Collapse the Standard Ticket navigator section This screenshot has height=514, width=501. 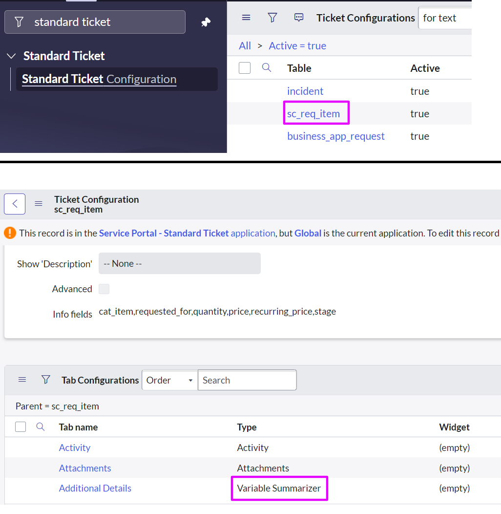pos(11,56)
